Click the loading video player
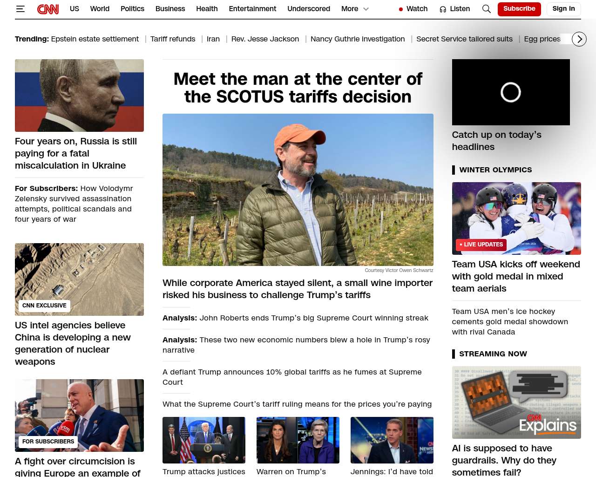The image size is (596, 477). pyautogui.click(x=511, y=92)
